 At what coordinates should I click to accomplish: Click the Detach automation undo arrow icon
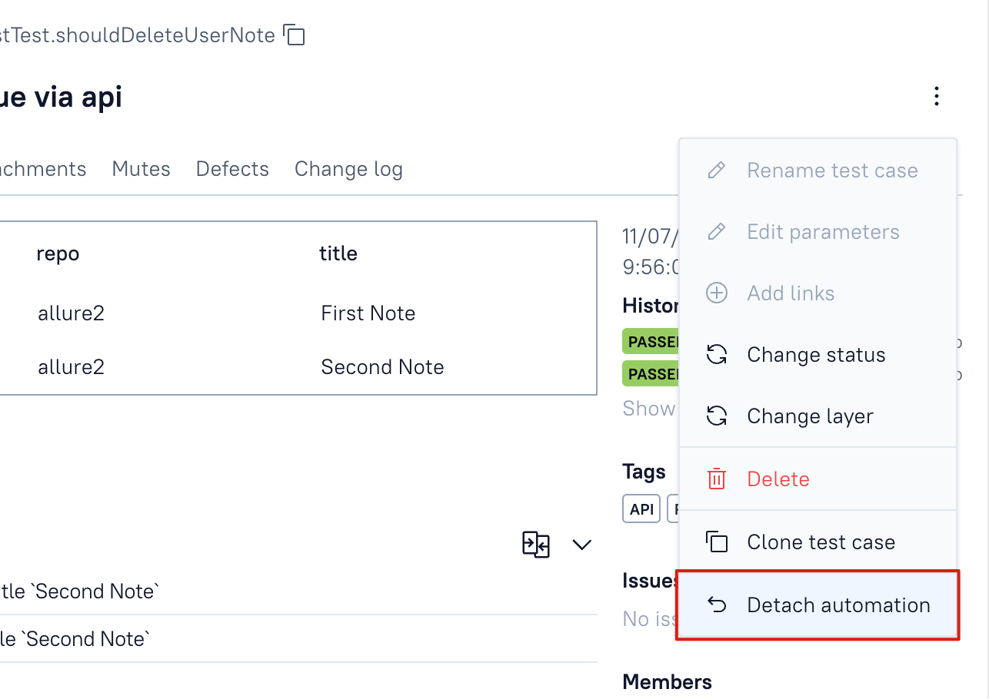(x=716, y=605)
